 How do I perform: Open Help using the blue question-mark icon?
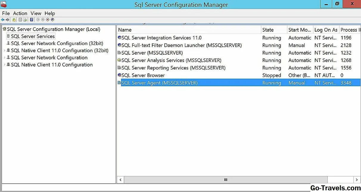pyautogui.click(x=32, y=20)
